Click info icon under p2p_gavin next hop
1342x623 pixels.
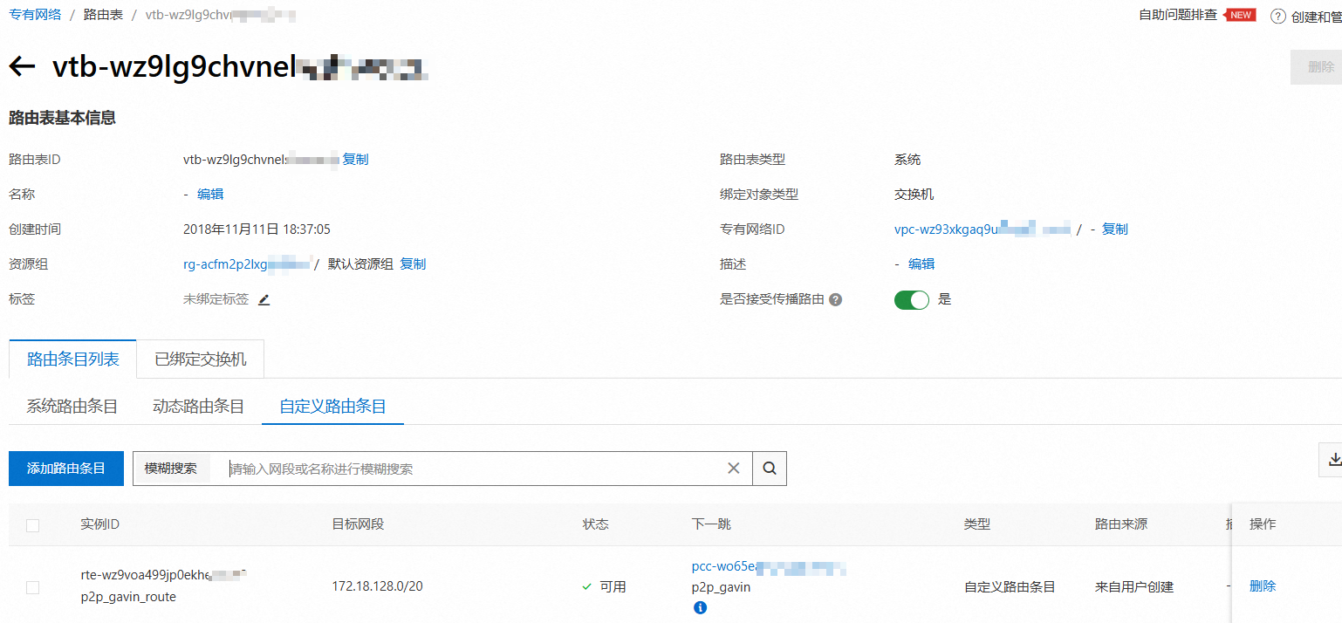click(x=700, y=607)
